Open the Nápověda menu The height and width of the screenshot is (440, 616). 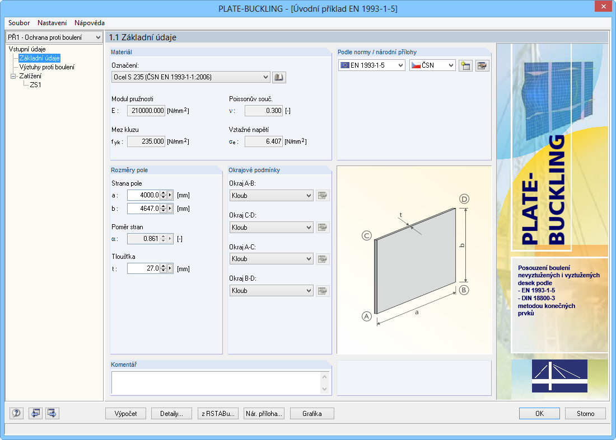89,23
